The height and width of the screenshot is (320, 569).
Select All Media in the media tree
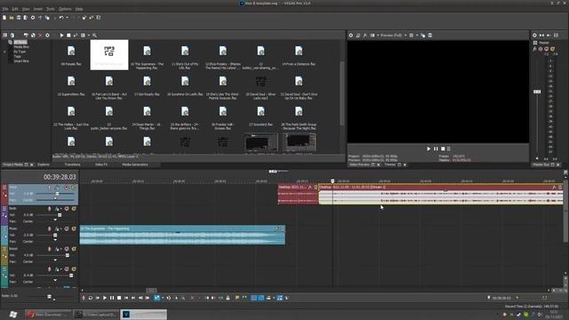[20, 42]
